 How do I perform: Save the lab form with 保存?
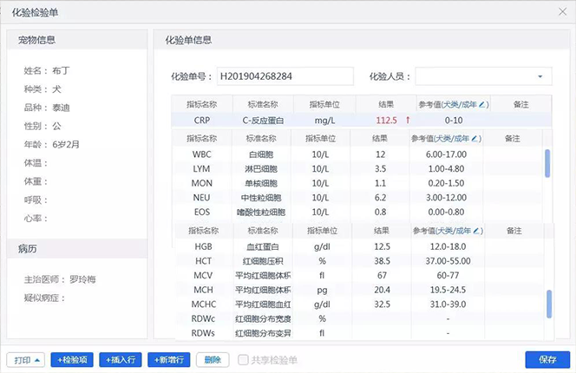[x=547, y=359]
